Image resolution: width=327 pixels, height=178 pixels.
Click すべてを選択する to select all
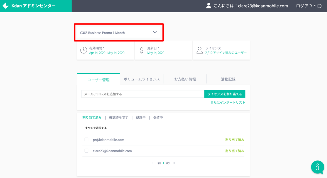pyautogui.click(x=96, y=128)
